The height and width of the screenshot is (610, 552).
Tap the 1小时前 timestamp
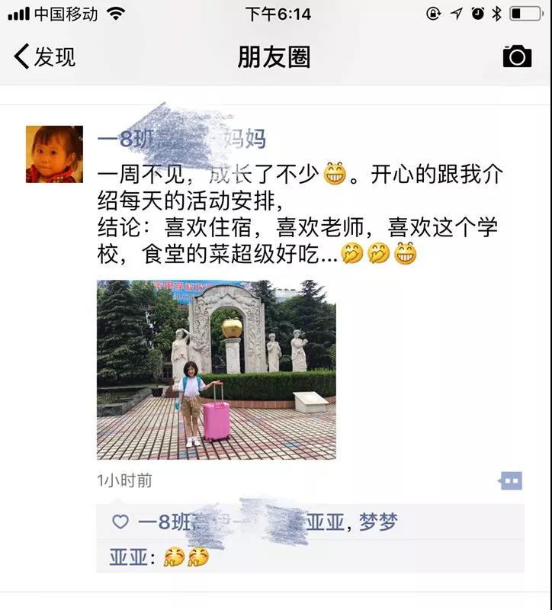(124, 481)
